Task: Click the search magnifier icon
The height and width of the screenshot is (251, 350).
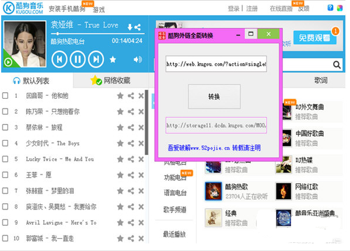Action: [x=337, y=65]
